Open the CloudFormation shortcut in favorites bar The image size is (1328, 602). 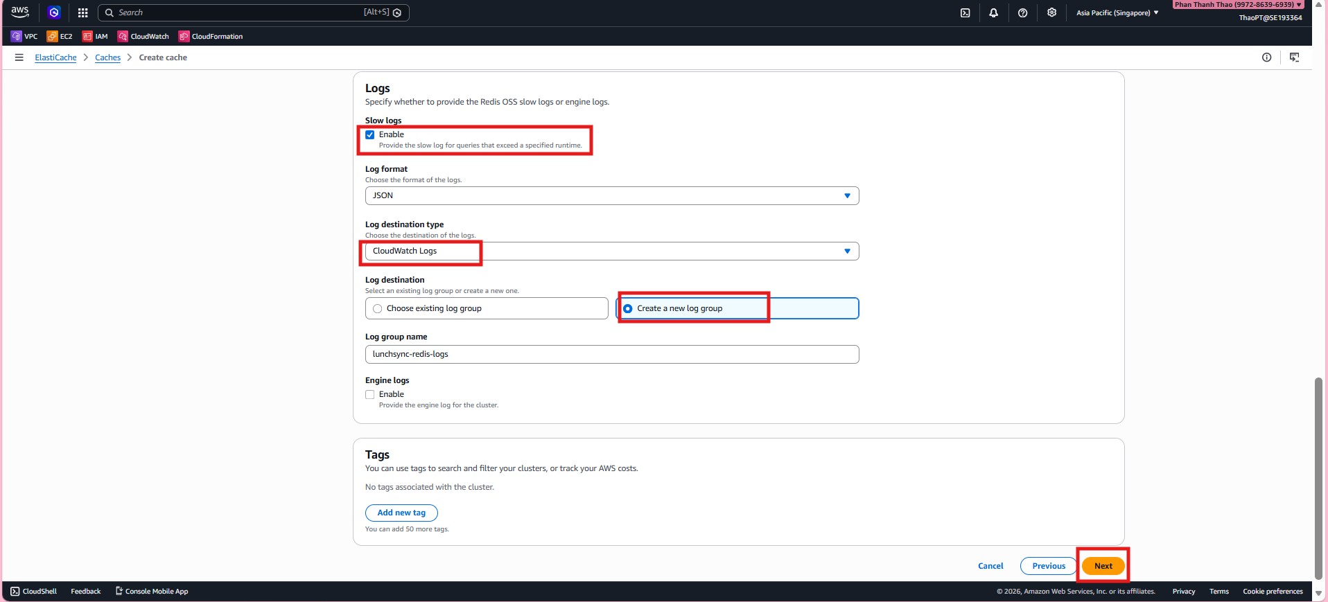pyautogui.click(x=211, y=36)
